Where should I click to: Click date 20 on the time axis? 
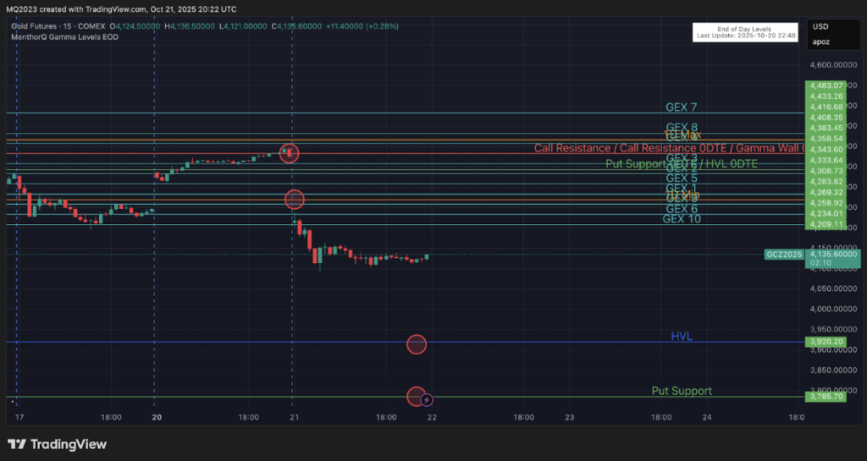pos(157,417)
